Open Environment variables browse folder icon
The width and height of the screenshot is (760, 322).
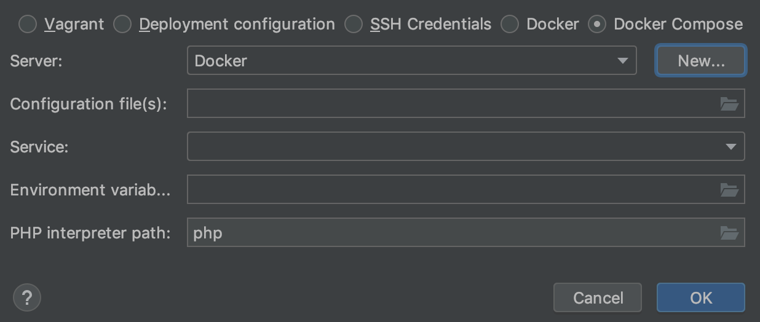(x=729, y=190)
